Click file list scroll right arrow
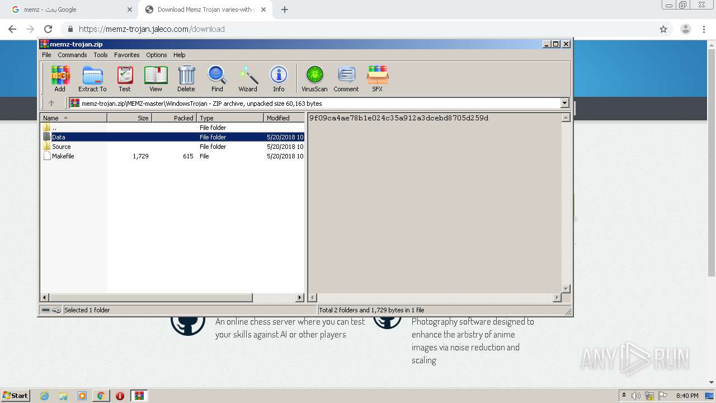This screenshot has width=716, height=403. (x=300, y=298)
